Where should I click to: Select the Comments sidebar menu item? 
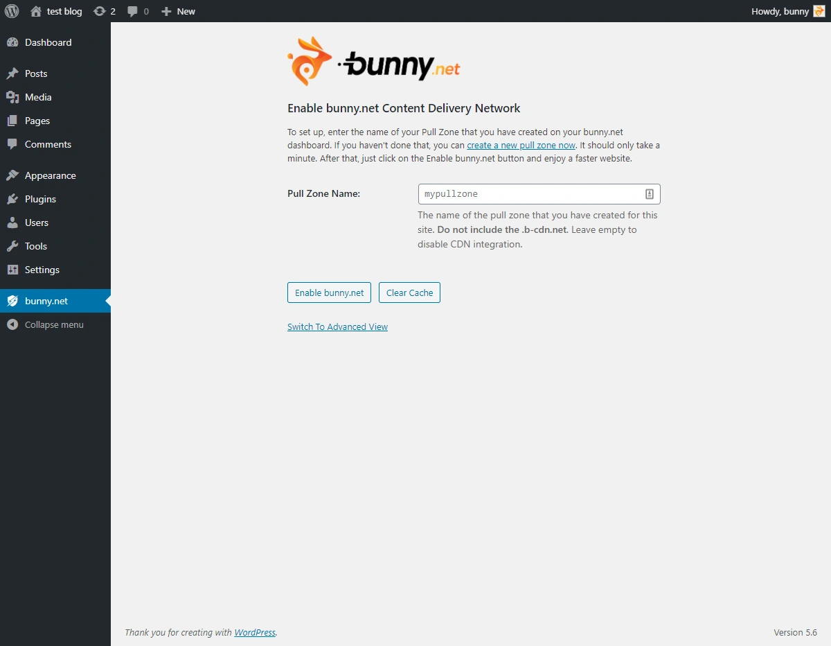pyautogui.click(x=55, y=144)
